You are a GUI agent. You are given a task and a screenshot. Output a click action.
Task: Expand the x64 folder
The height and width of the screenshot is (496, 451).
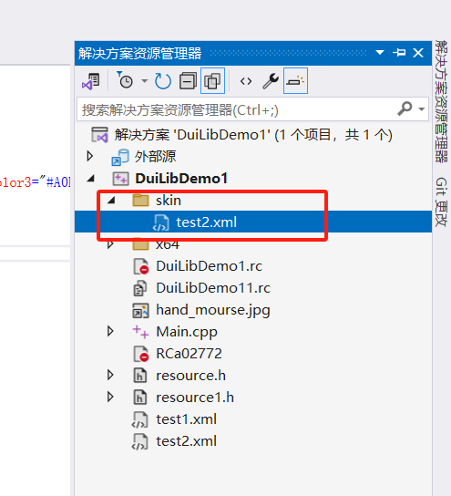point(110,243)
